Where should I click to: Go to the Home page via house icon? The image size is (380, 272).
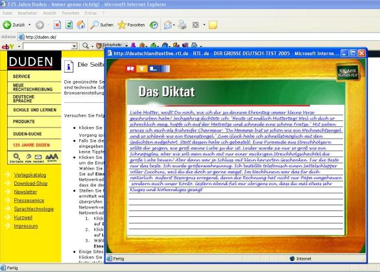pos(81,25)
